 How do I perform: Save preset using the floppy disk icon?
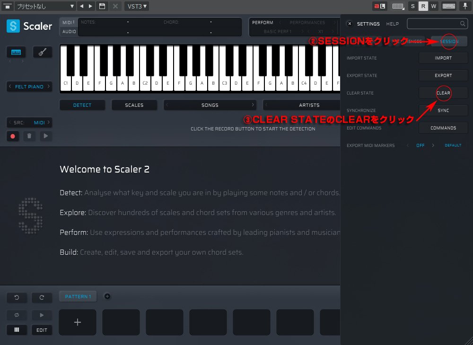pos(102,6)
